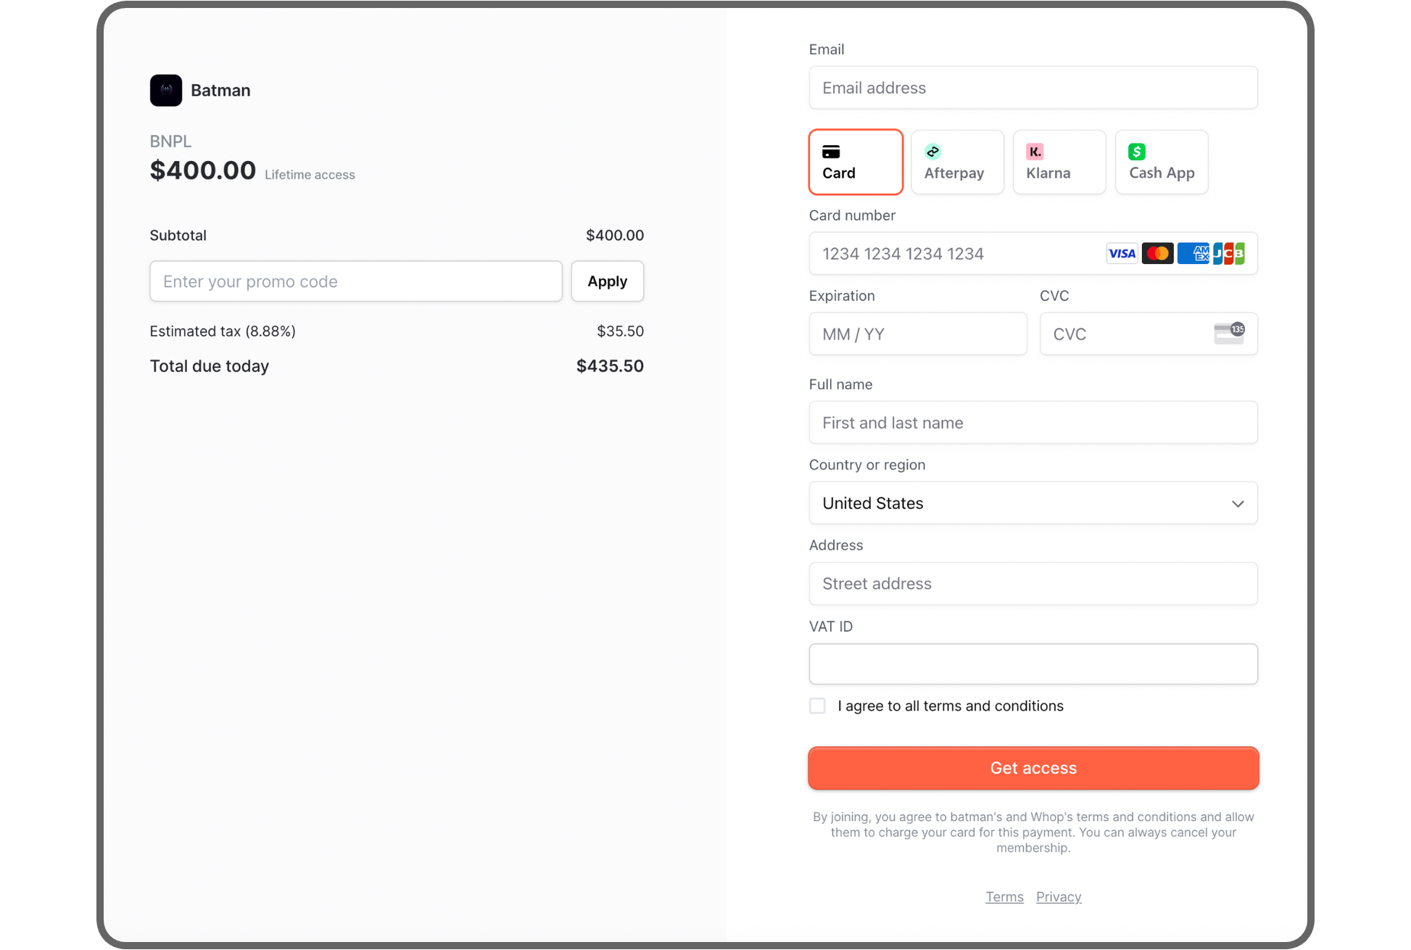The height and width of the screenshot is (950, 1411).
Task: Click the CVC card hint icon
Action: 1229,334
